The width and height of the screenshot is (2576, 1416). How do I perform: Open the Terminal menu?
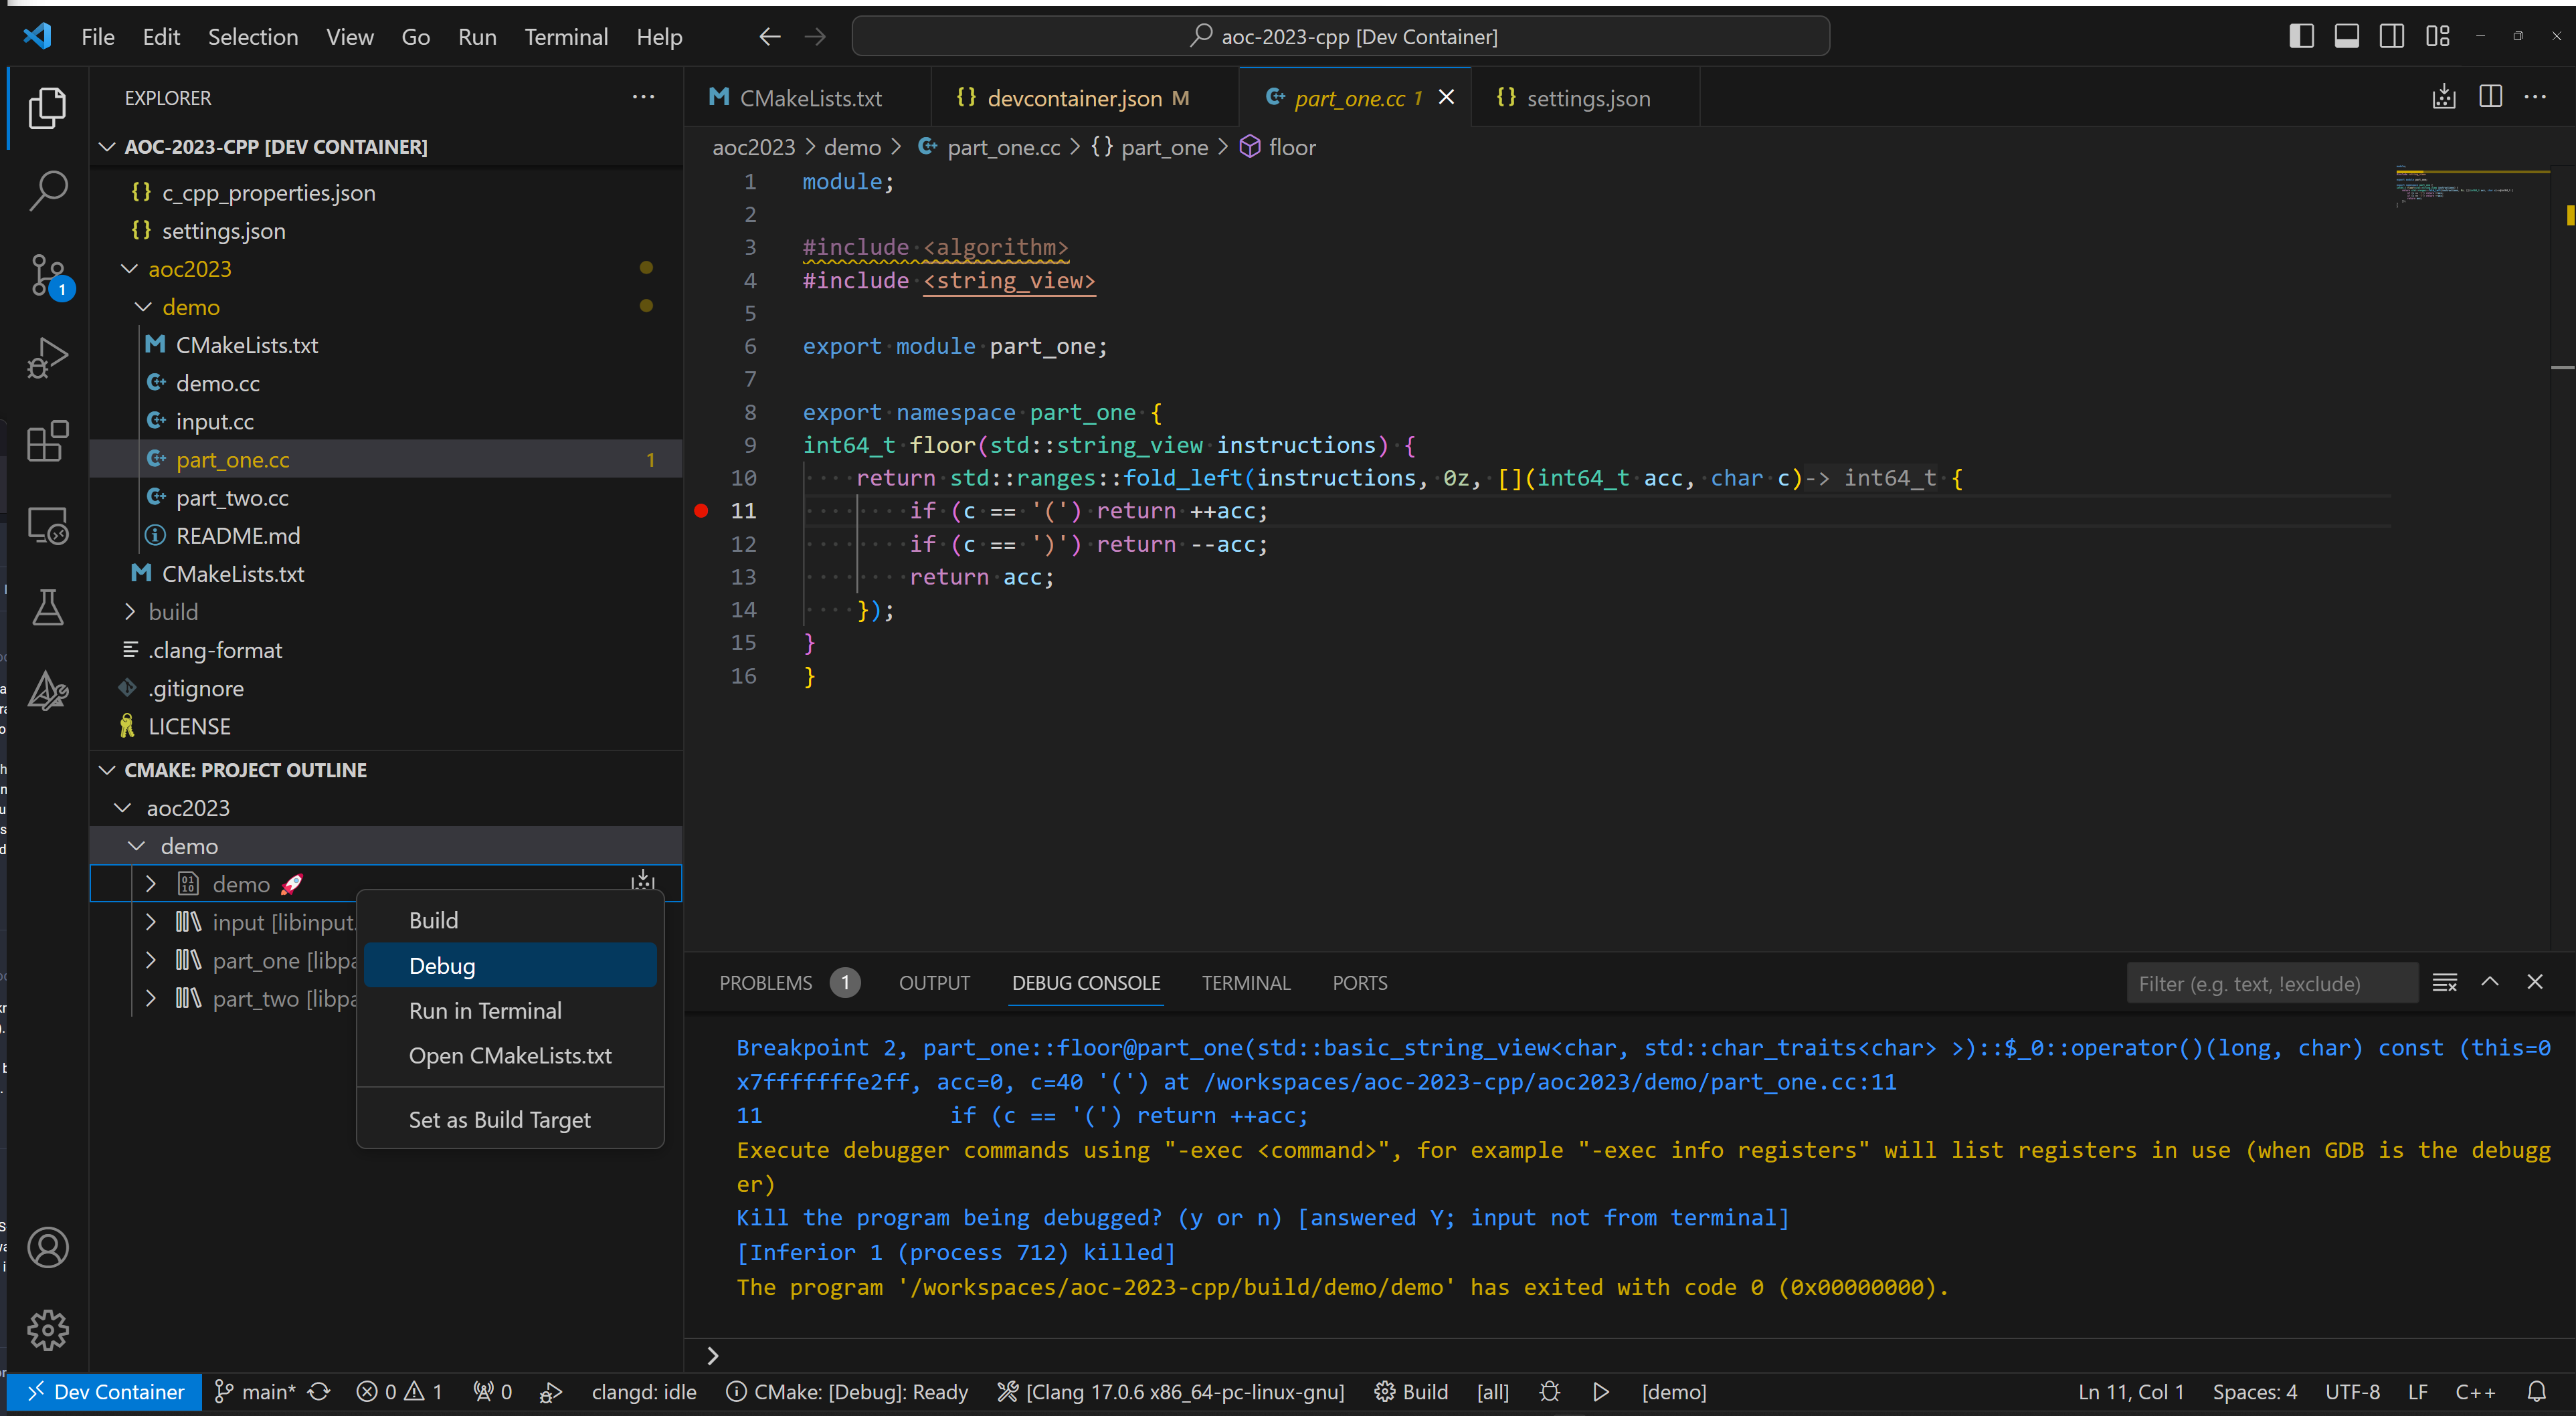pyautogui.click(x=566, y=36)
